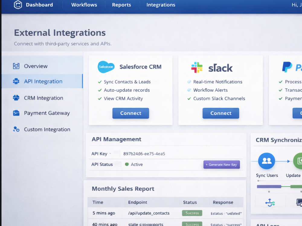Open Payment Gateway in the sidebar
This screenshot has height=226, width=302.
click(47, 113)
